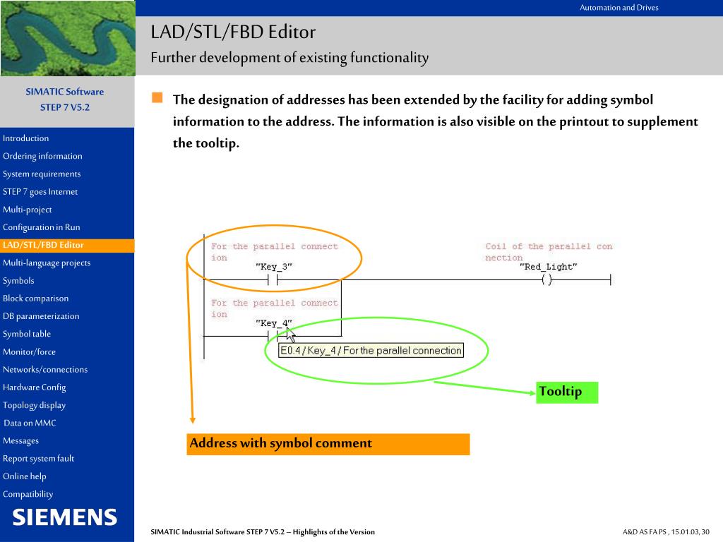Click the Automation and Drives header text

tap(619, 7)
